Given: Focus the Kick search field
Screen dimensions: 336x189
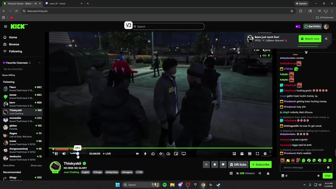Looking at the screenshot, I should coord(168,27).
